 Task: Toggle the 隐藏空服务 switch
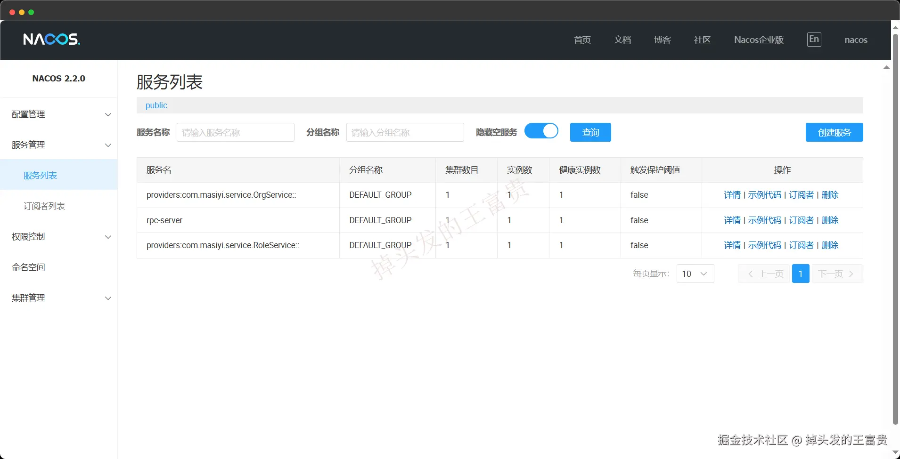pyautogui.click(x=541, y=131)
